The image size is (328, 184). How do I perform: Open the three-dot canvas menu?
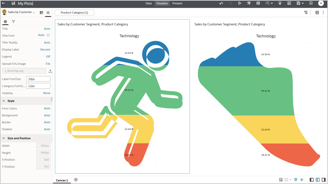coord(323,13)
